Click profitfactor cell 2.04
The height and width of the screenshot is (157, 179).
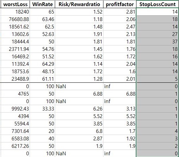(x=120, y=64)
